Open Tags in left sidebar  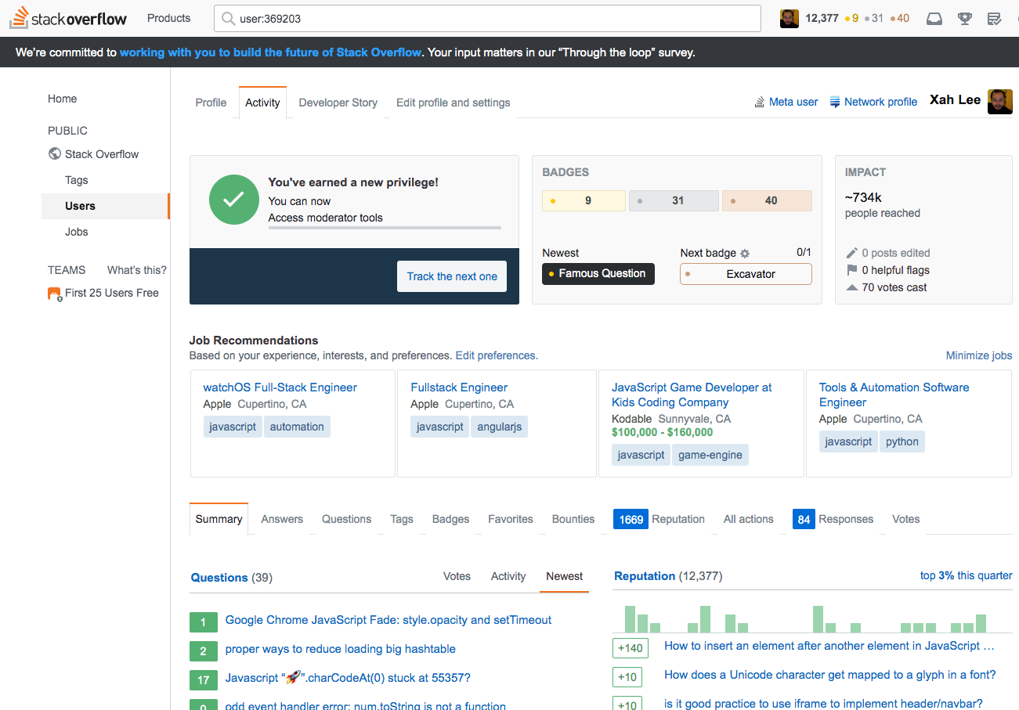pyautogui.click(x=76, y=180)
